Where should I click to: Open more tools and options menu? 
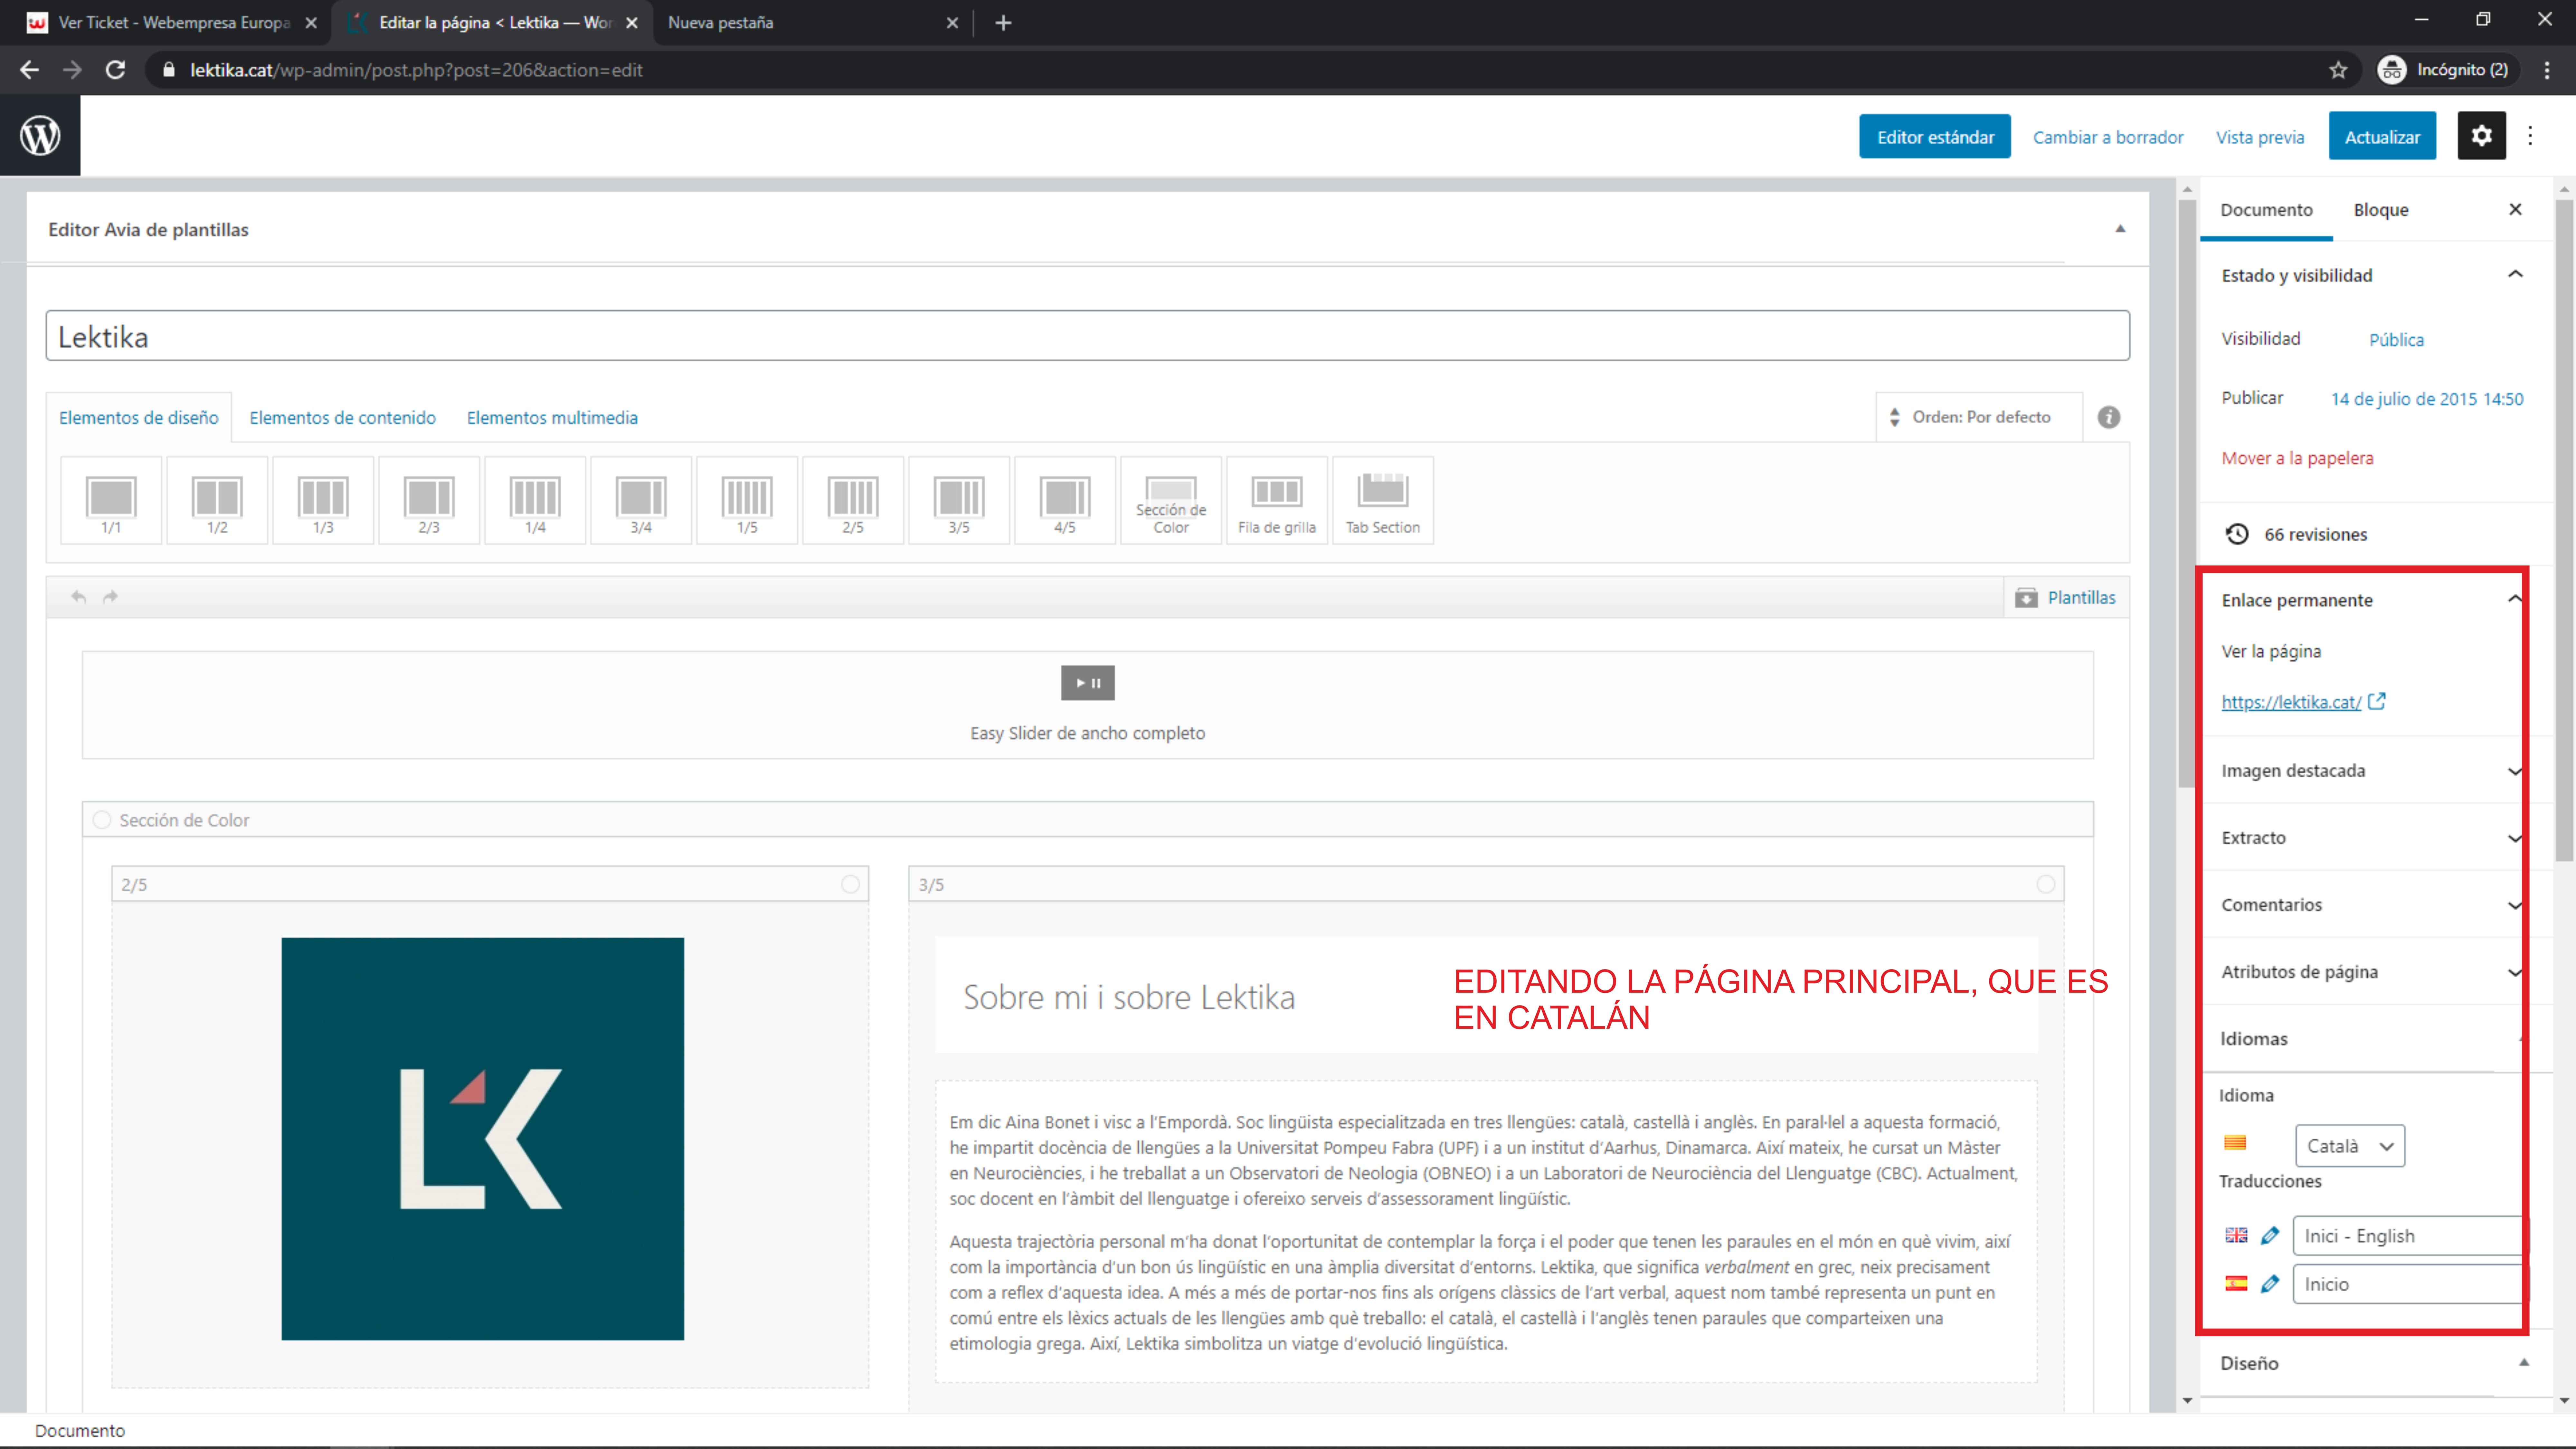[x=2530, y=136]
